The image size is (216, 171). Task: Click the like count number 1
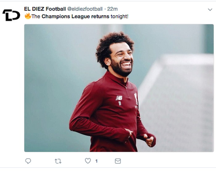click(96, 161)
